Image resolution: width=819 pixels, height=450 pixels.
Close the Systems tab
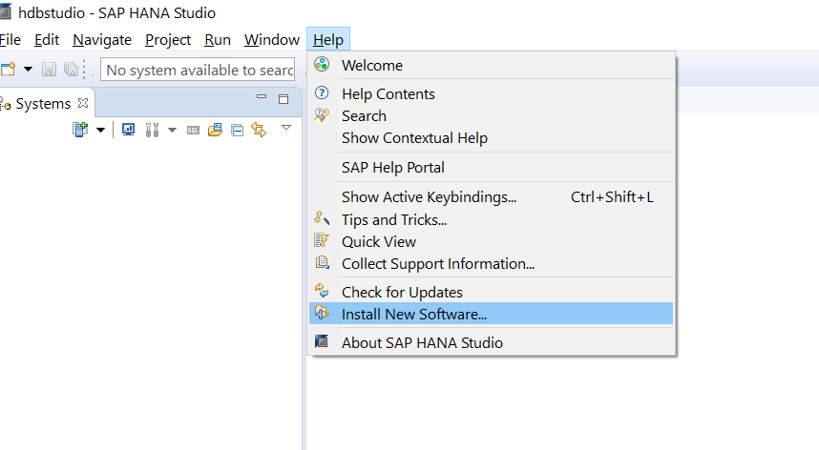83,103
